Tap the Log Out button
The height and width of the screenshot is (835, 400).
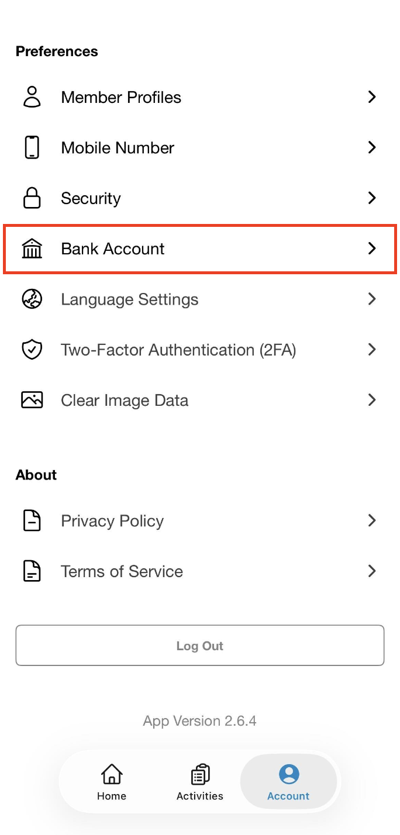coord(200,646)
